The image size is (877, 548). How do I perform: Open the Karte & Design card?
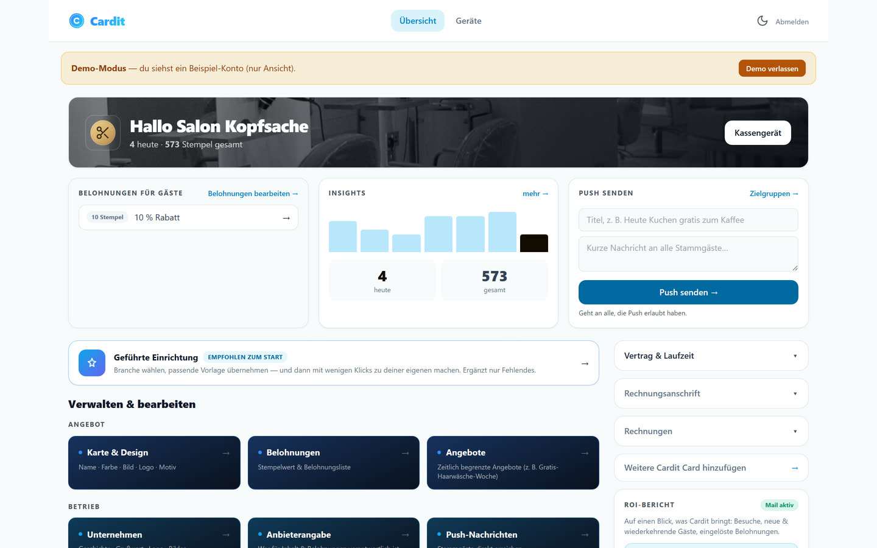154,463
